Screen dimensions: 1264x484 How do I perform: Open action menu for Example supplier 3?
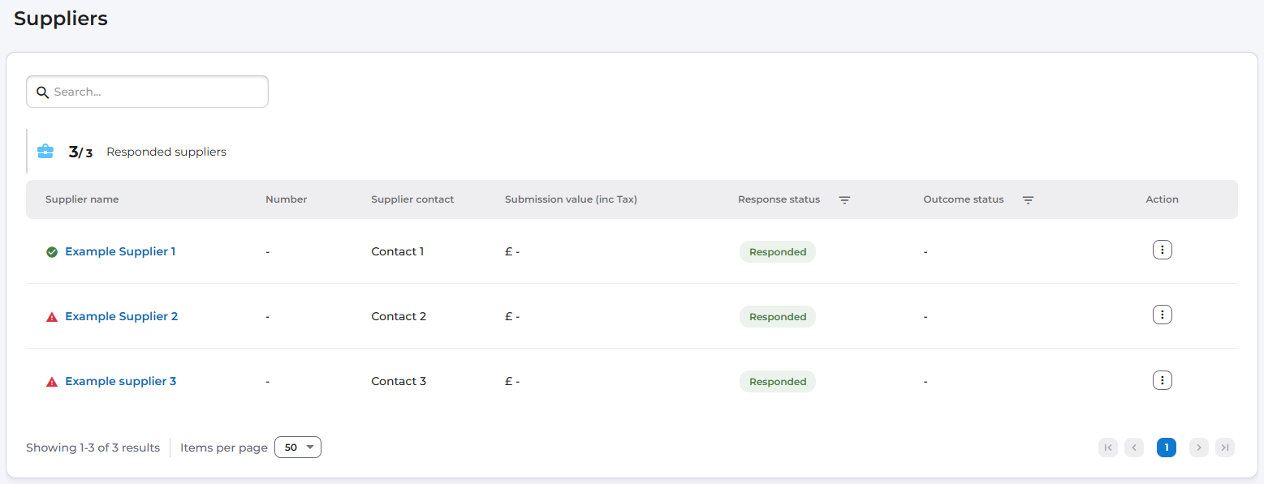(1162, 380)
